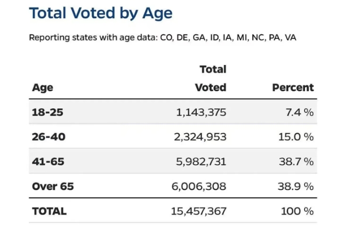Select the 41-65 age row label

[48, 162]
